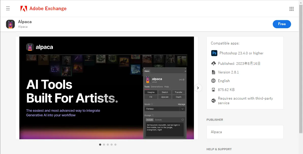
Task: Open the apps grid switcher
Action: tap(291, 9)
